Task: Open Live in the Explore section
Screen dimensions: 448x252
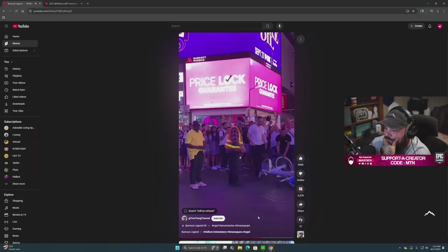Action: [19, 222]
